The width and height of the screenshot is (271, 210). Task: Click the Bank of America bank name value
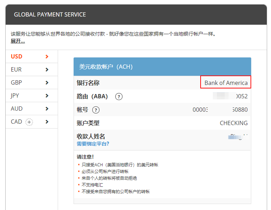[x=226, y=83]
